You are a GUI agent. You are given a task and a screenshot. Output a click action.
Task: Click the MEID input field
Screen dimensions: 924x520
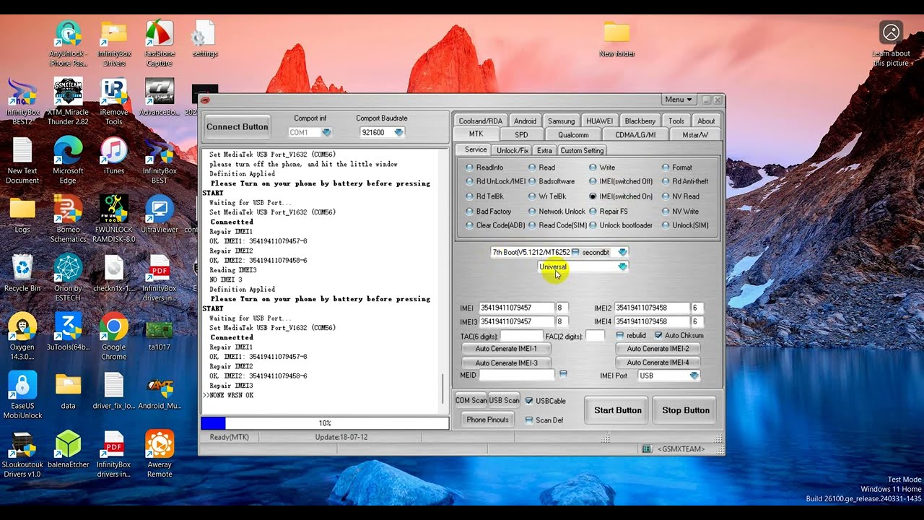tap(517, 376)
